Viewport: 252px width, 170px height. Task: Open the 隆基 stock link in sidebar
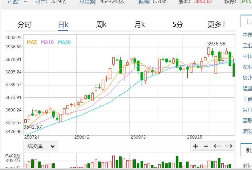(x=247, y=89)
